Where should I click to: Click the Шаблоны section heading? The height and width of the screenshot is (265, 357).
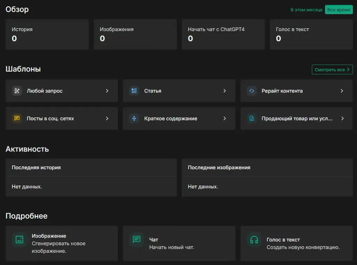(23, 69)
